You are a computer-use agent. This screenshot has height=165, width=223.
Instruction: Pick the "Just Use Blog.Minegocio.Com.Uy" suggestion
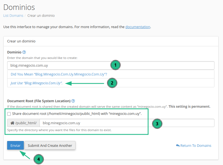(x=36, y=83)
